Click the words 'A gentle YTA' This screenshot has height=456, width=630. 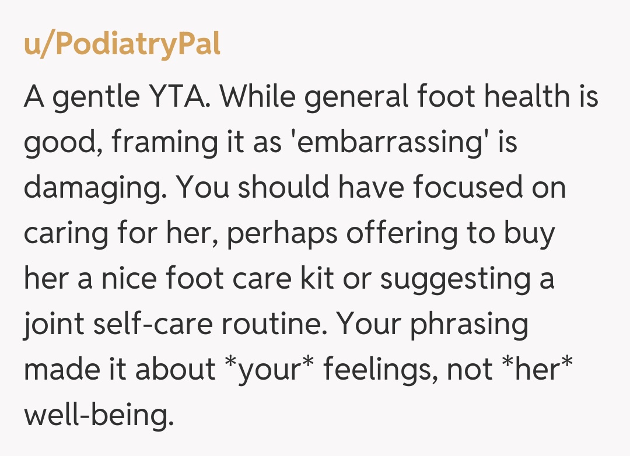[117, 97]
